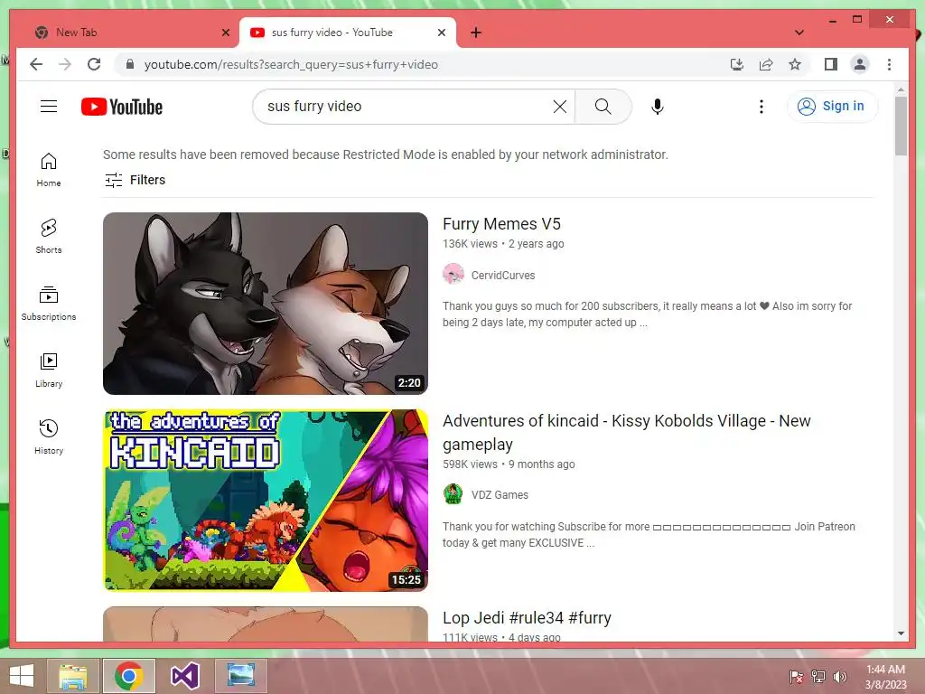Go to Home in YouTube sidebar
This screenshot has height=694, width=925.
point(49,170)
